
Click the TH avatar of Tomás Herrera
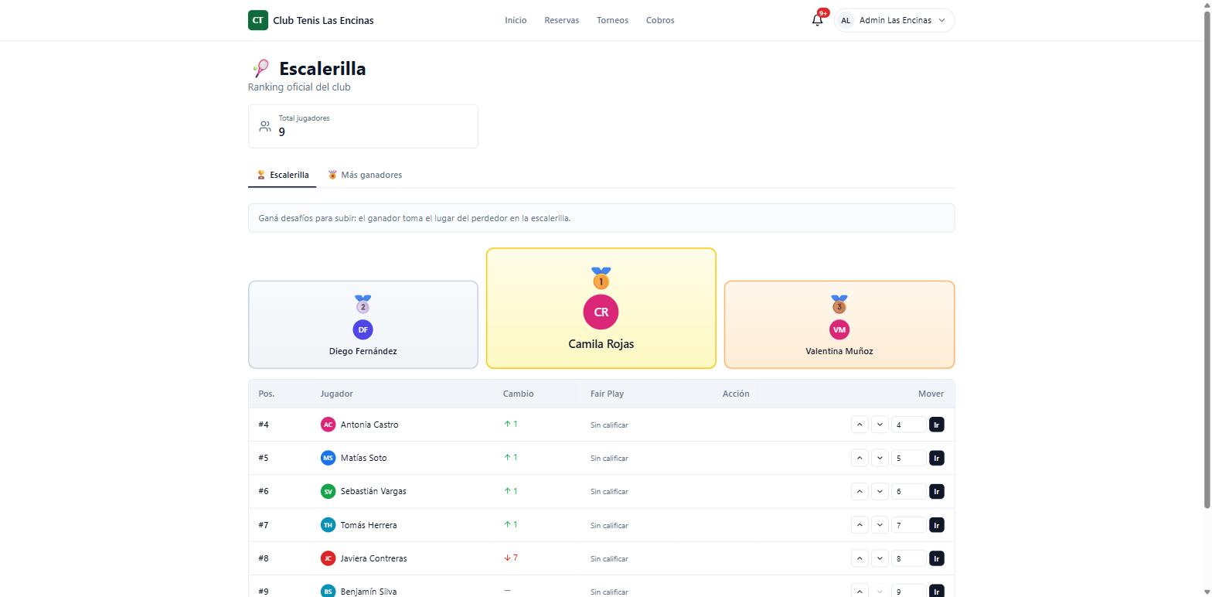(x=328, y=525)
